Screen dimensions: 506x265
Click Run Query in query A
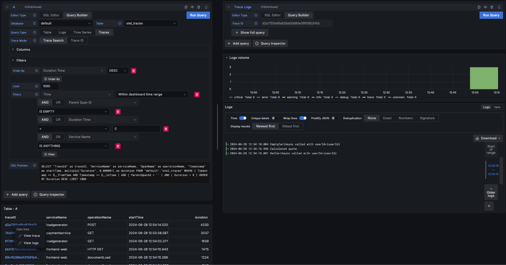pyautogui.click(x=198, y=15)
